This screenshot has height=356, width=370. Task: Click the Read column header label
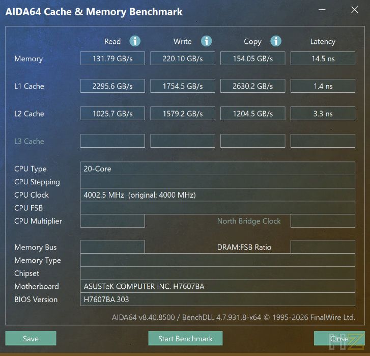[x=112, y=42]
